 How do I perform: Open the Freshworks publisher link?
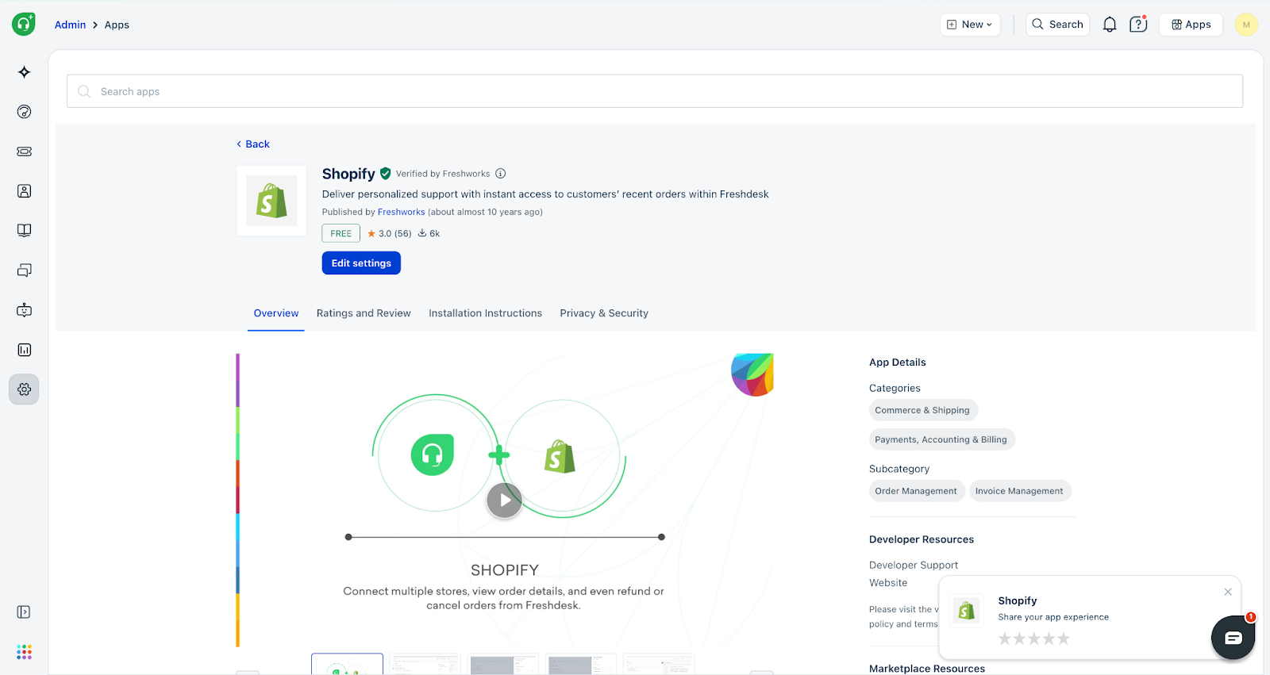point(401,212)
